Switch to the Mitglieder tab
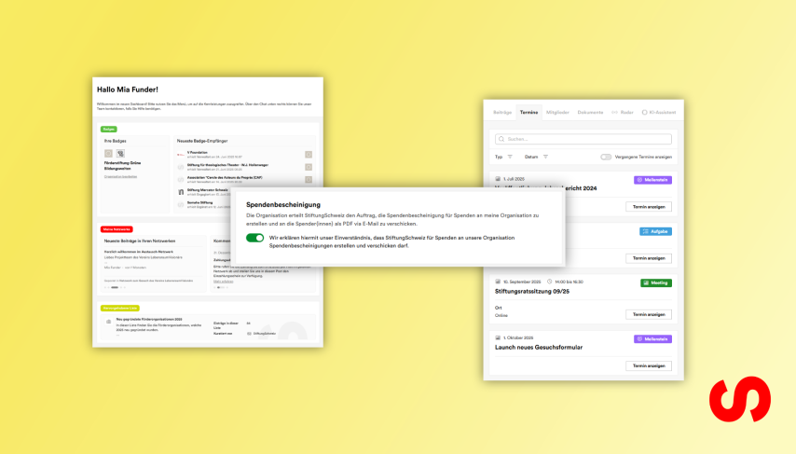The height and width of the screenshot is (454, 796). coord(557,112)
